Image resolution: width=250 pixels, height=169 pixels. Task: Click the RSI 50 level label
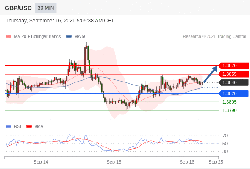225,144
